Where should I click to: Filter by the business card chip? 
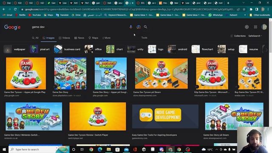click(x=68, y=49)
